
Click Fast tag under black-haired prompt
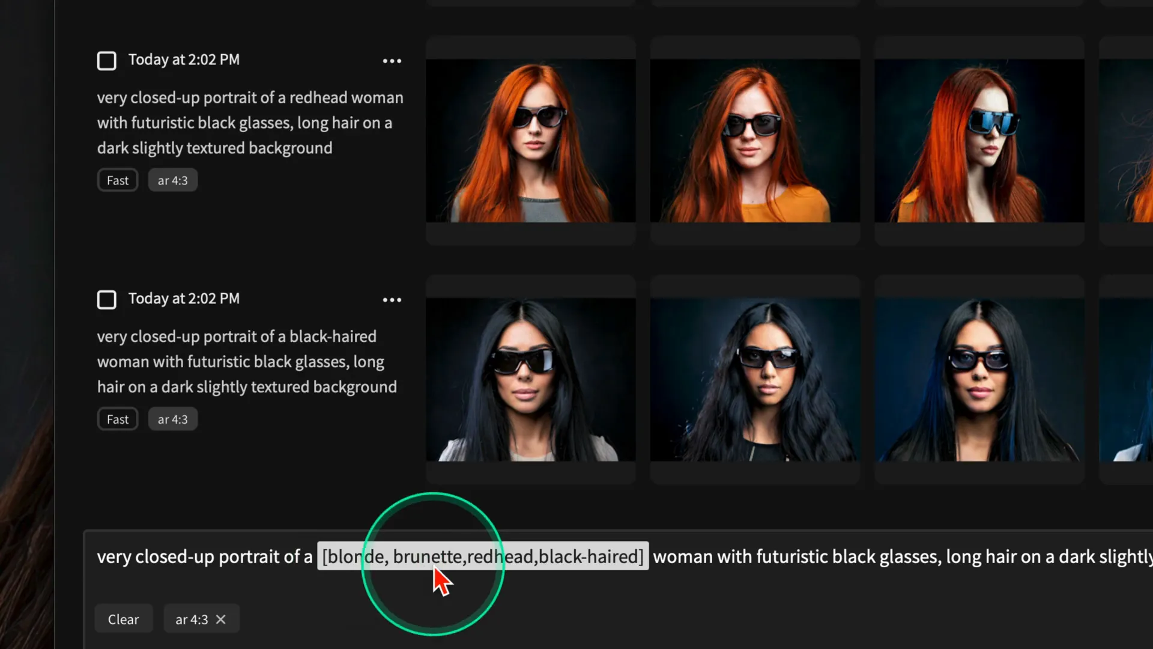(x=118, y=419)
